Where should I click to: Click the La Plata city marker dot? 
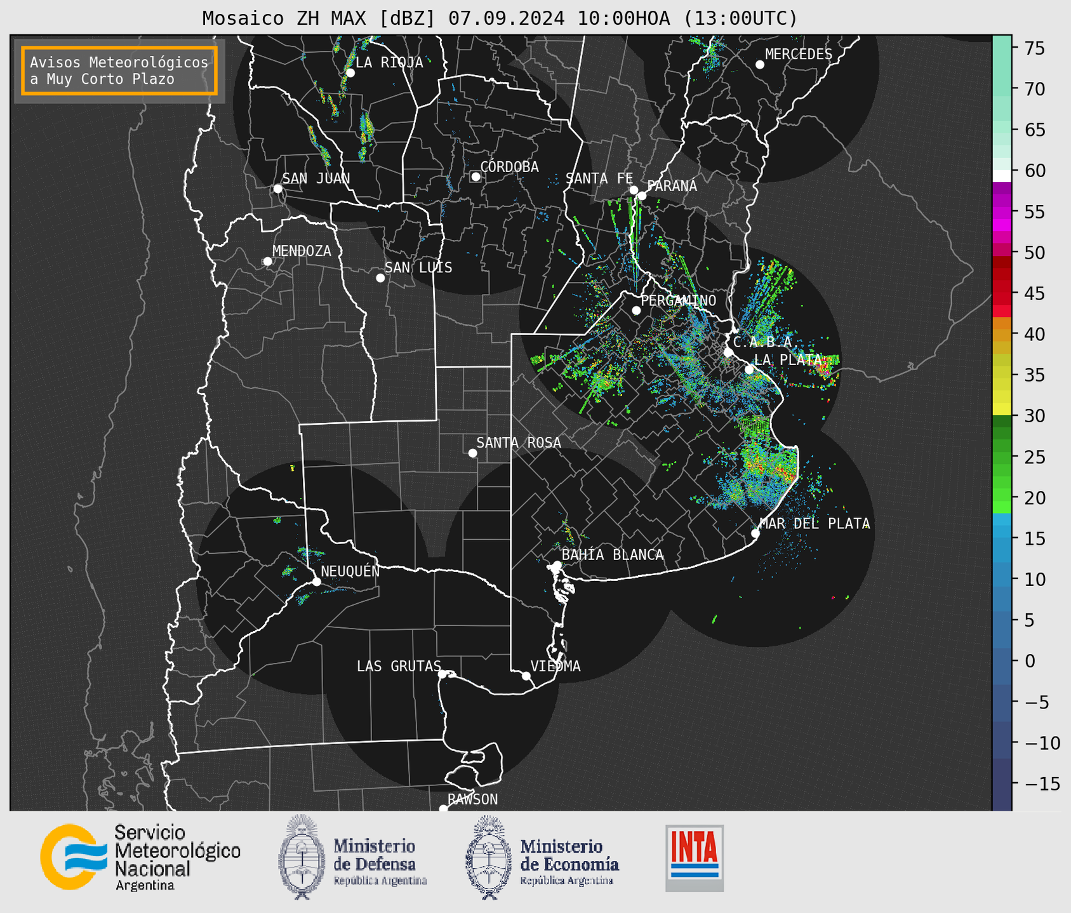click(749, 370)
